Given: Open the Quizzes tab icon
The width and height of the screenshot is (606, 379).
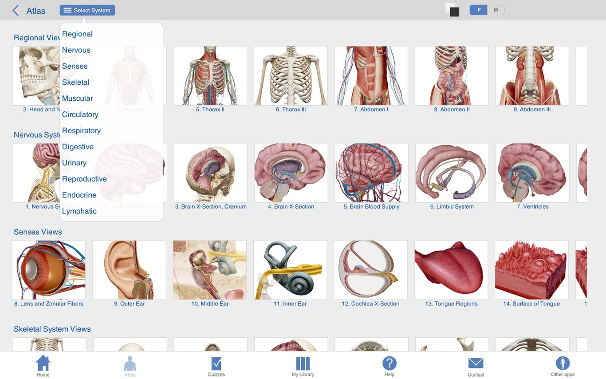Looking at the screenshot, I should click(216, 363).
